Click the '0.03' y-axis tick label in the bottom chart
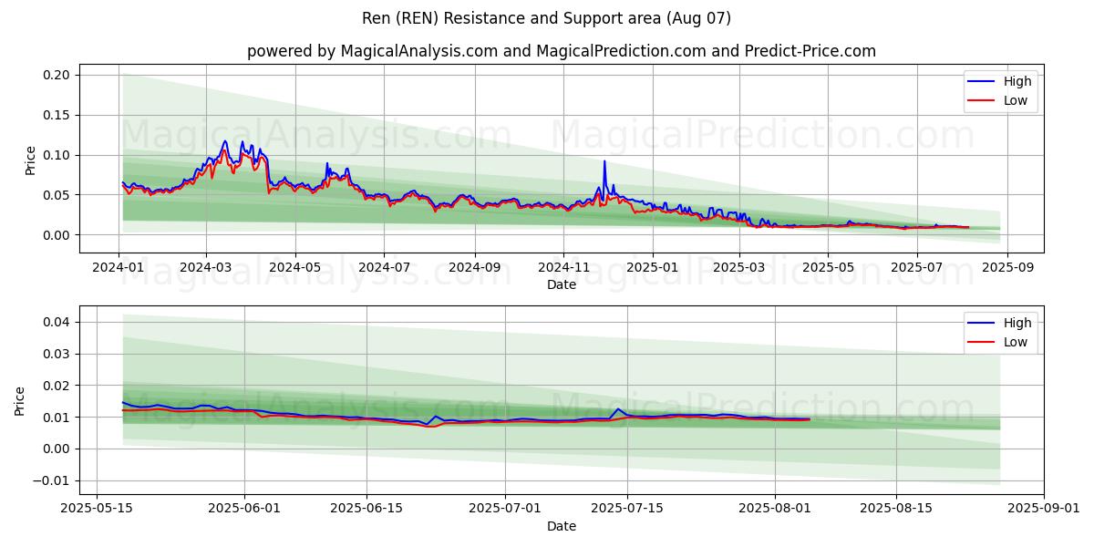Image resolution: width=1094 pixels, height=547 pixels. (57, 354)
